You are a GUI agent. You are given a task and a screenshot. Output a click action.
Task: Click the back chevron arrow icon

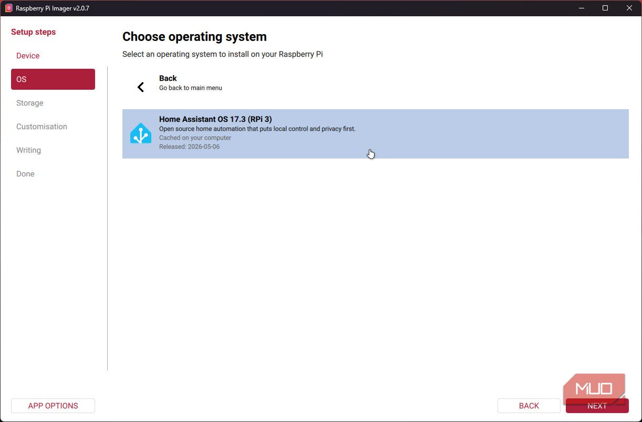tap(141, 87)
